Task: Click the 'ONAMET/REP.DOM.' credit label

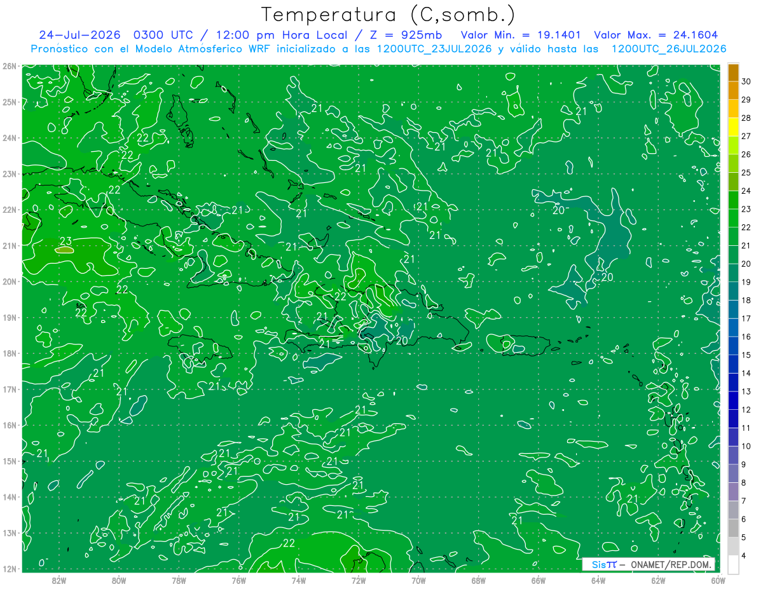Action: coord(672,564)
